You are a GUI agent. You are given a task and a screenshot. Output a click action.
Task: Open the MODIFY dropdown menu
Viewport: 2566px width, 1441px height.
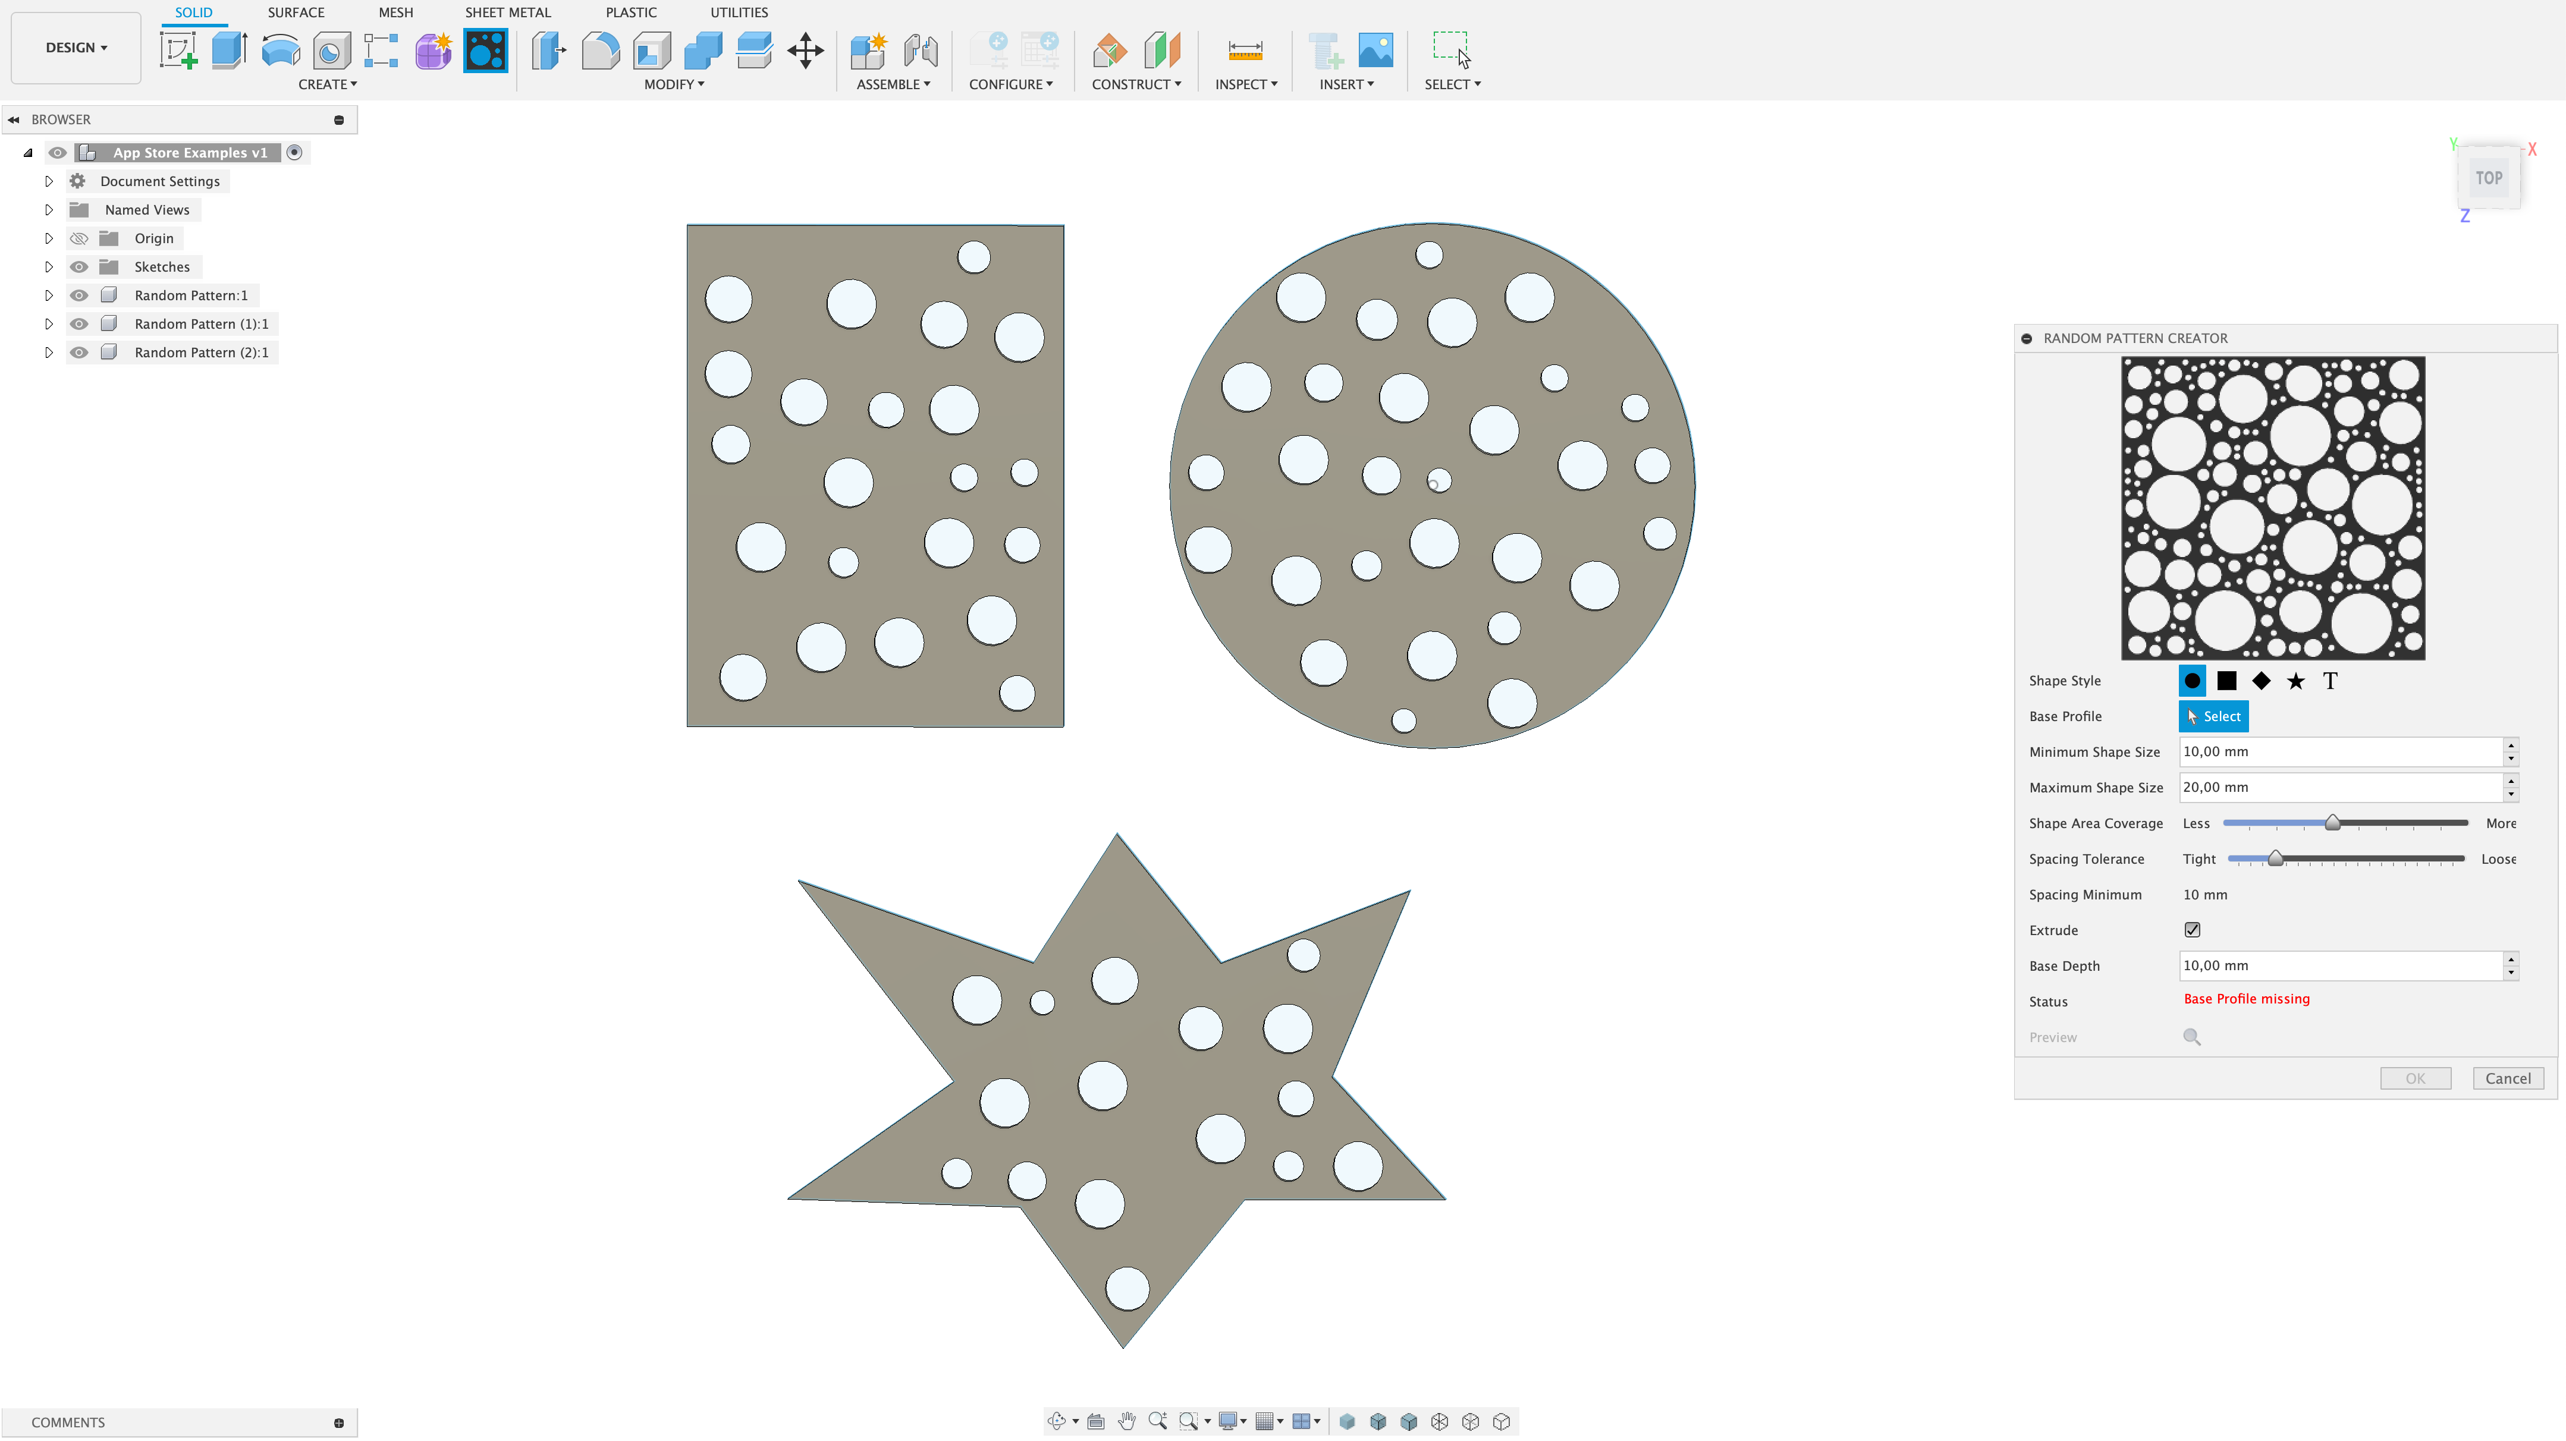coord(673,84)
